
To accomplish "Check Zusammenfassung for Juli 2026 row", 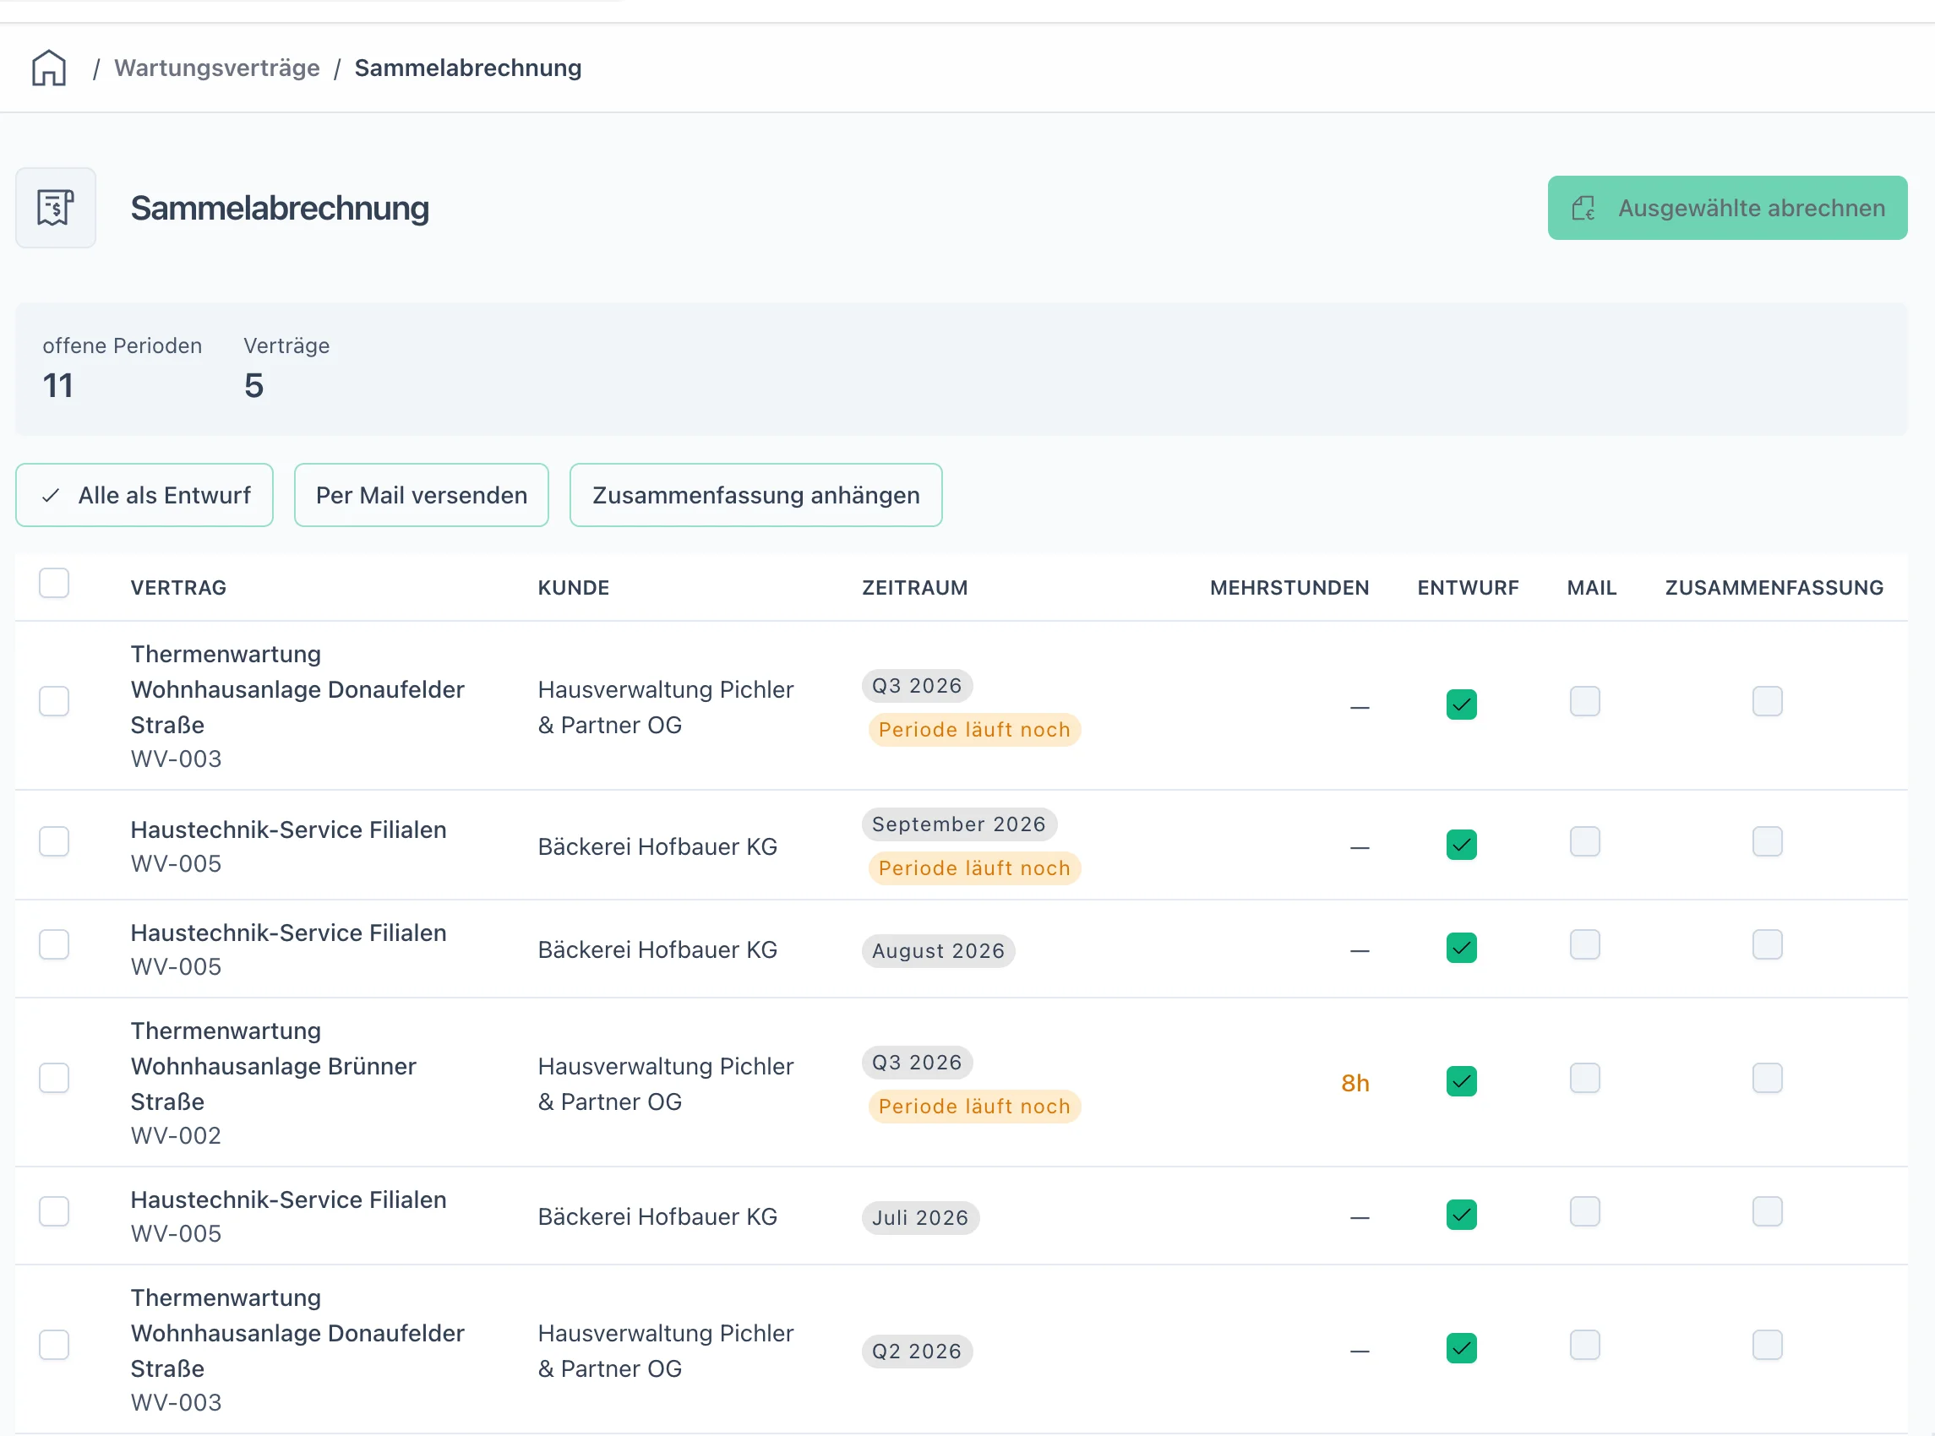I will tap(1768, 1212).
